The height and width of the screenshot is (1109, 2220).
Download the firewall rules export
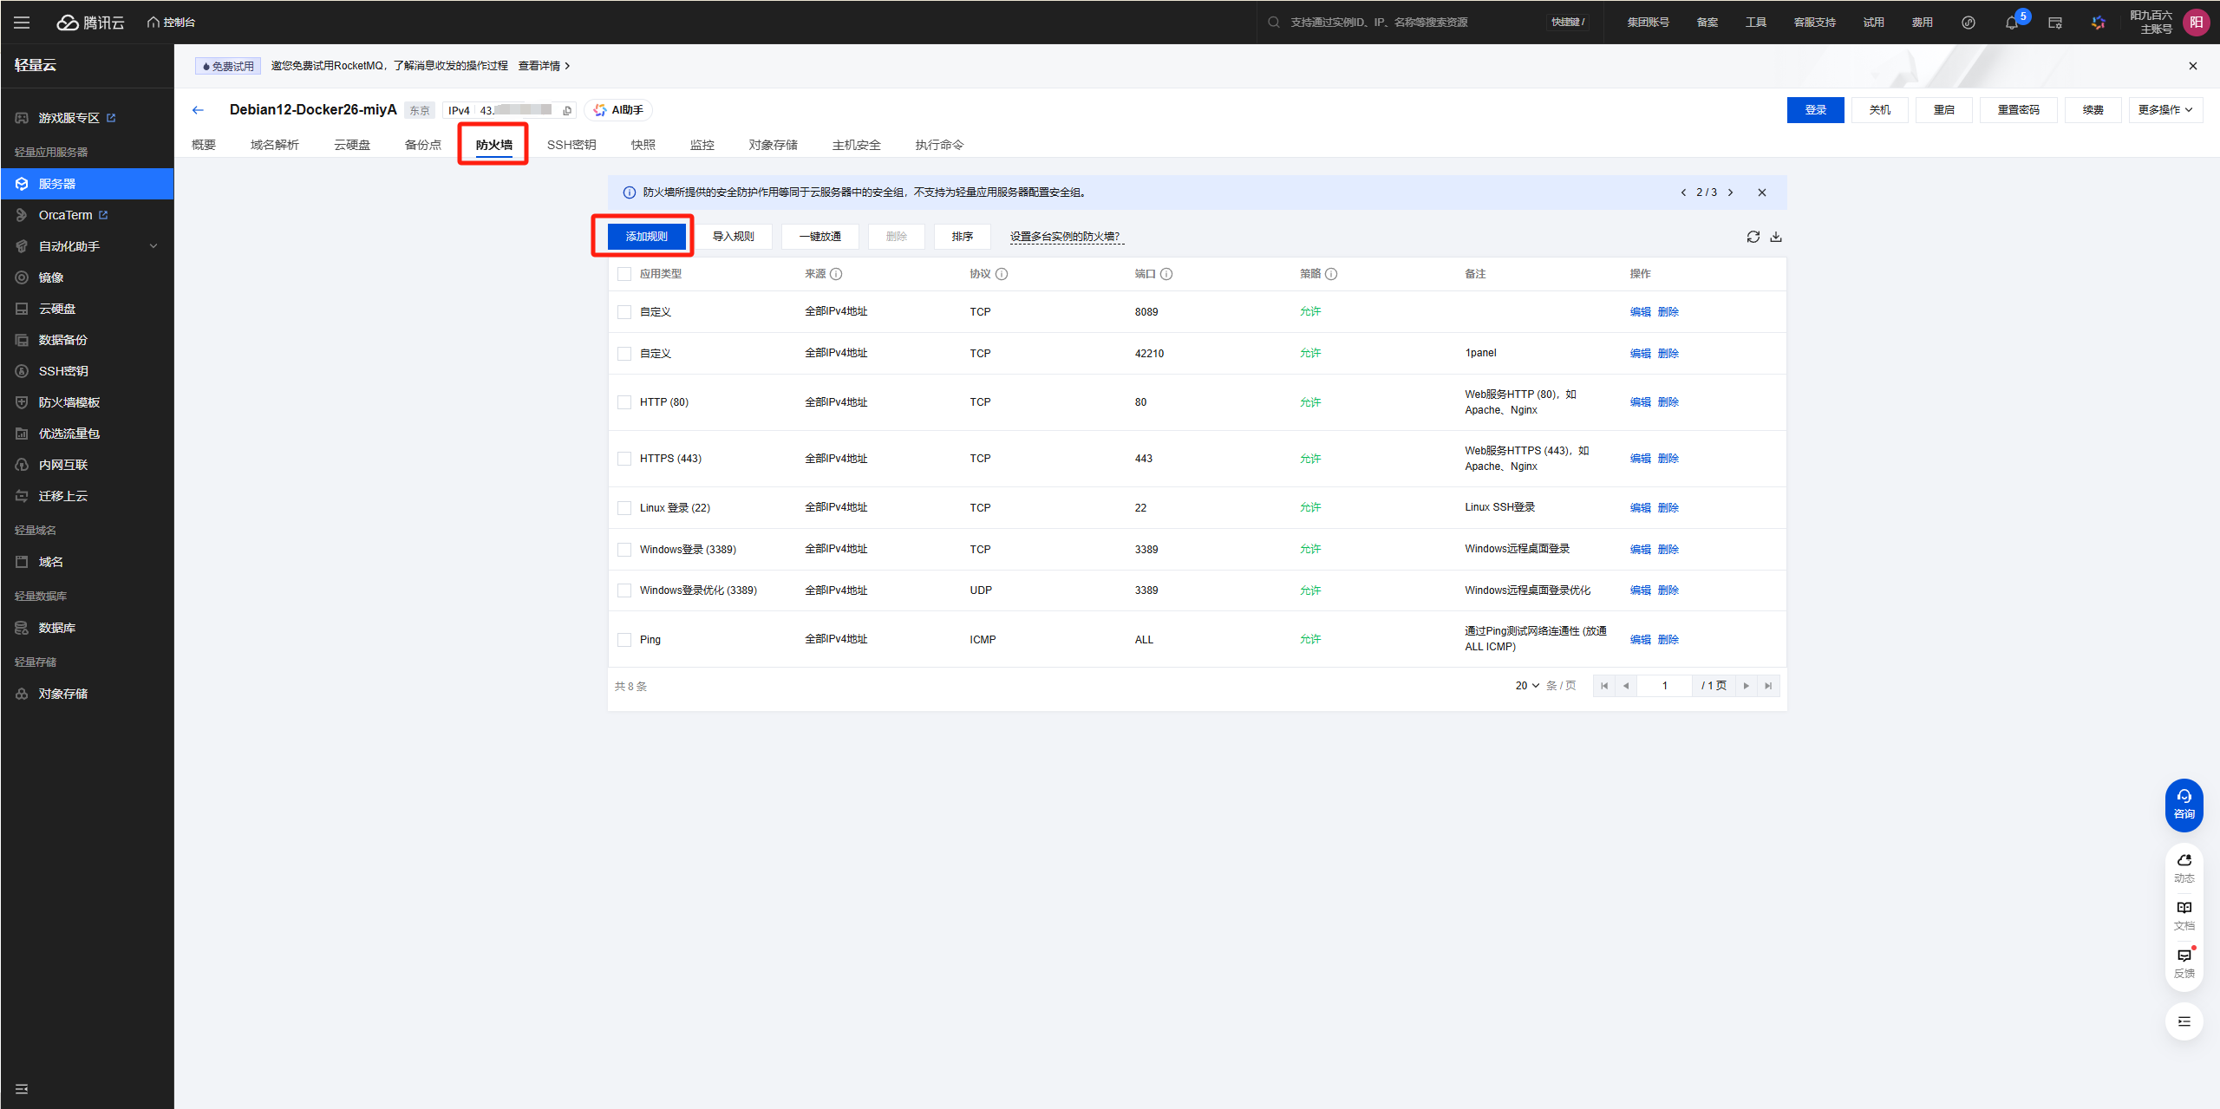pyautogui.click(x=1776, y=236)
